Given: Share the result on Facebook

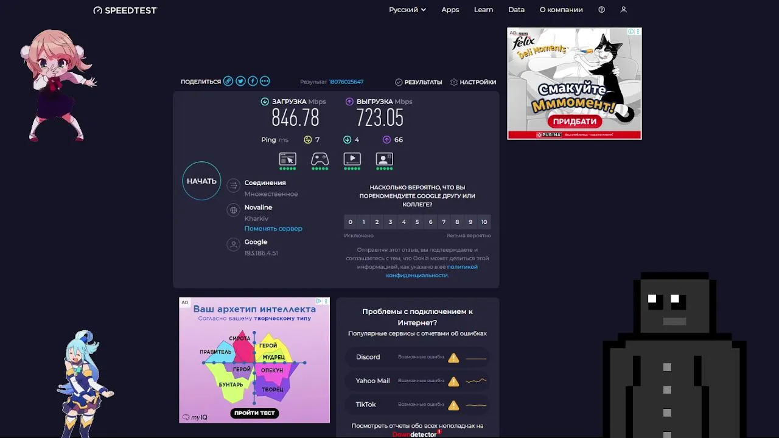Looking at the screenshot, I should 253,81.
